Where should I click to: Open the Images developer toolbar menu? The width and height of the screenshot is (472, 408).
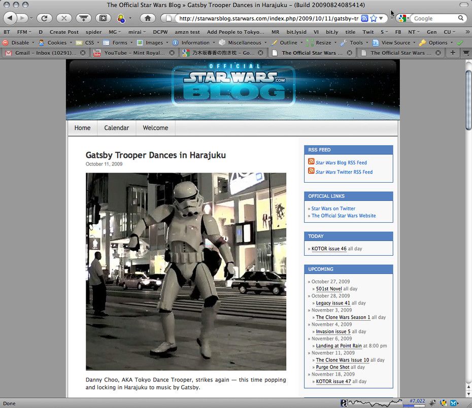153,43
